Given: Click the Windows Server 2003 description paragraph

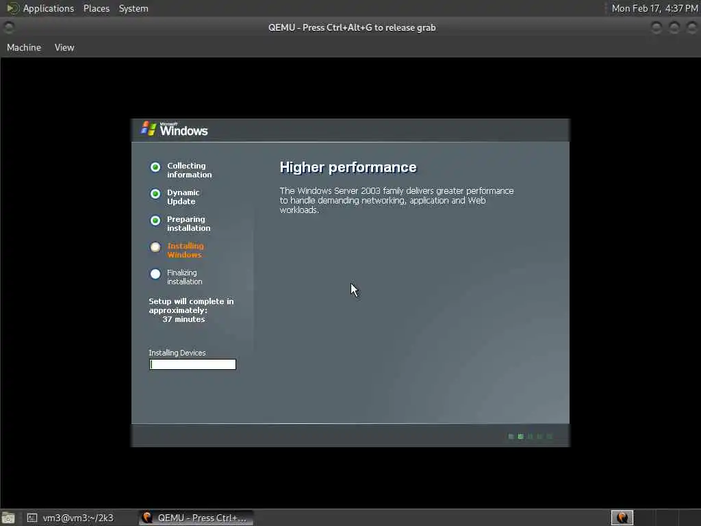Looking at the screenshot, I should click(396, 201).
